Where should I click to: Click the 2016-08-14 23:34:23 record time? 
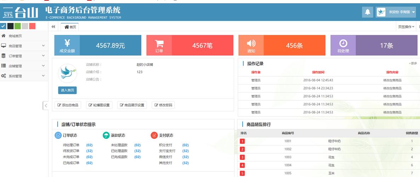pyautogui.click(x=318, y=88)
